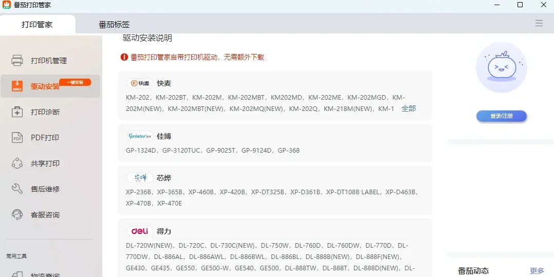
Task: Open the hamburger menu icon
Action: pos(539,23)
